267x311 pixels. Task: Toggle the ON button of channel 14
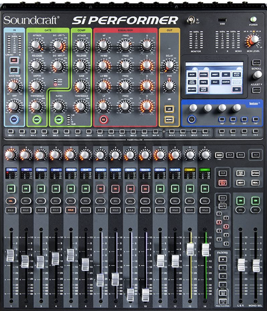[205, 188]
